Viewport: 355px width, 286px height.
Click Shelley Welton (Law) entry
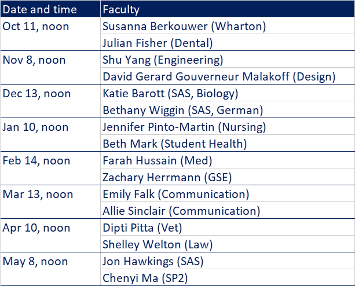coord(228,244)
